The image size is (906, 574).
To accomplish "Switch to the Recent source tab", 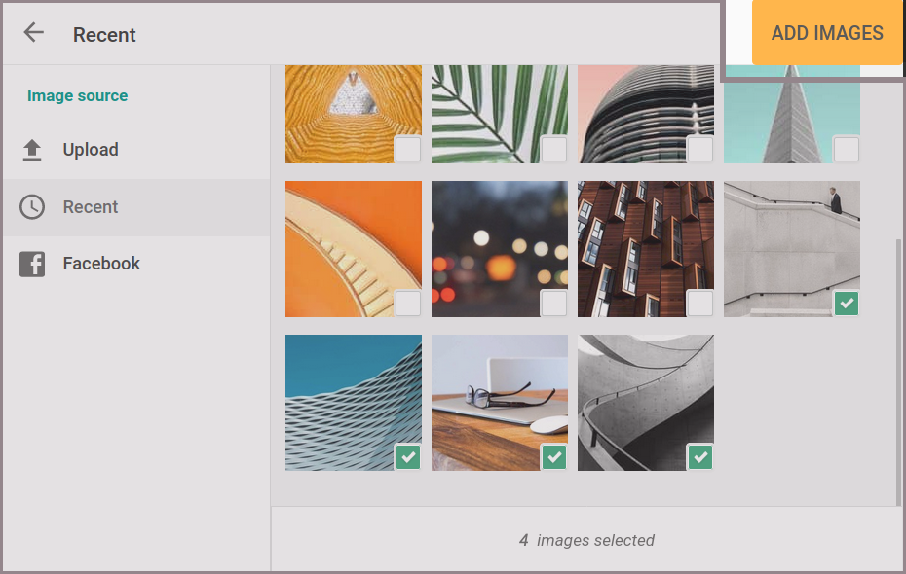I will pyautogui.click(x=91, y=207).
